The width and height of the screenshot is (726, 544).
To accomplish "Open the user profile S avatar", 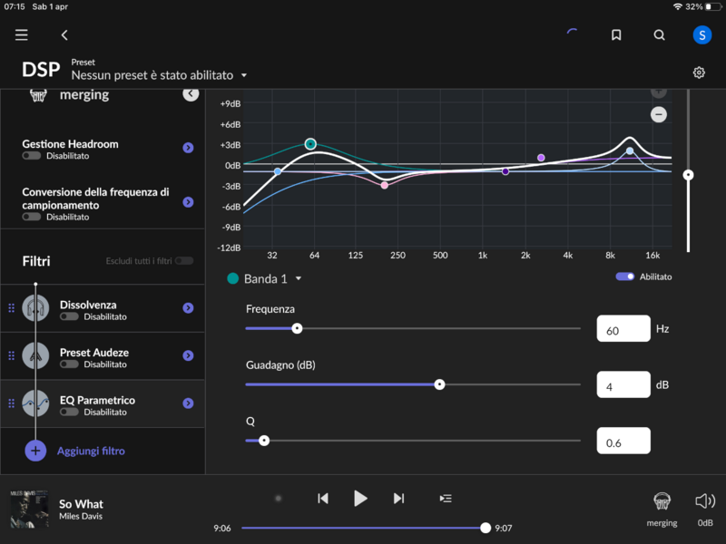I will pos(702,35).
